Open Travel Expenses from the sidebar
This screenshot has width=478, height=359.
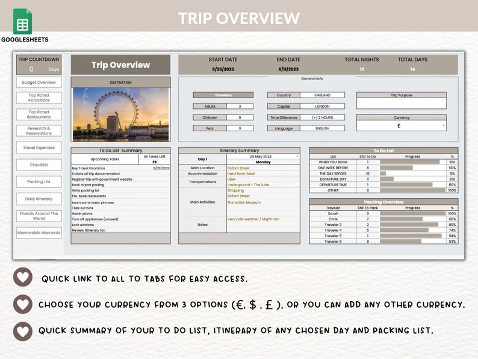pos(39,148)
